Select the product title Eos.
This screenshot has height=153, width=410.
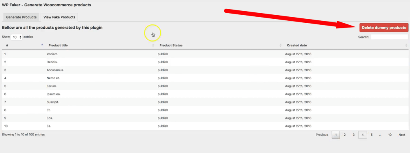pos(50,118)
